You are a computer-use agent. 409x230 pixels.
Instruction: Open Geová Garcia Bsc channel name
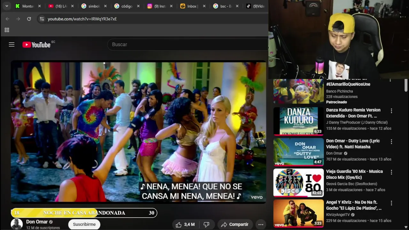351,184
